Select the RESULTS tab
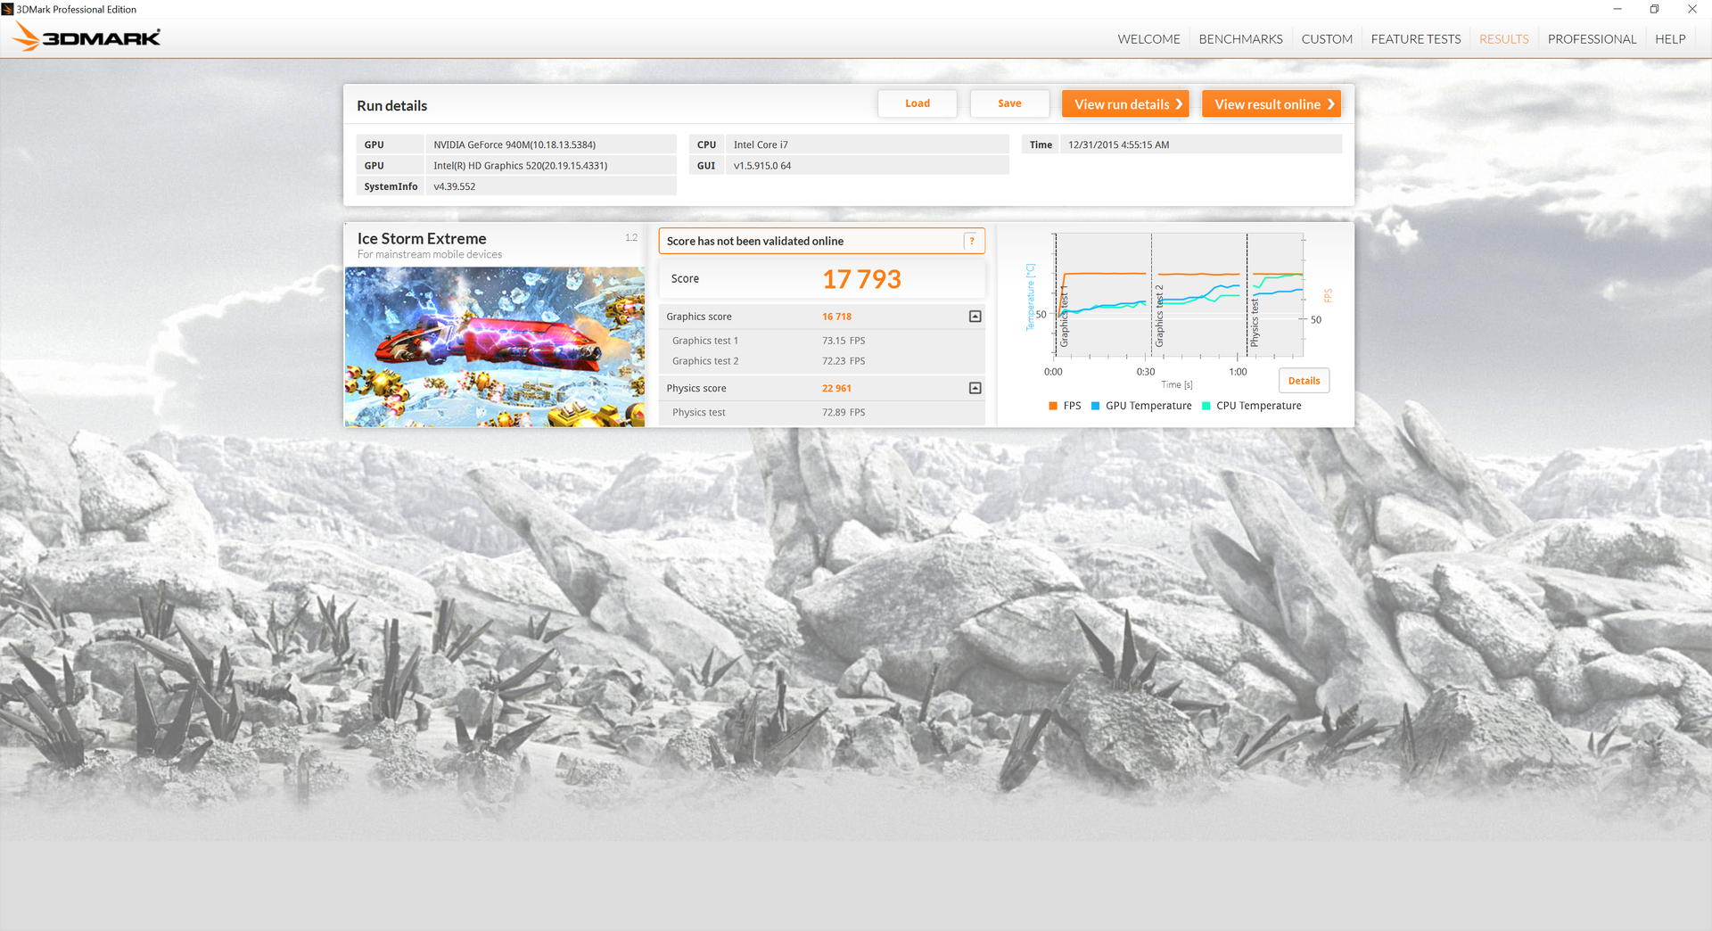1712x931 pixels. click(1503, 39)
